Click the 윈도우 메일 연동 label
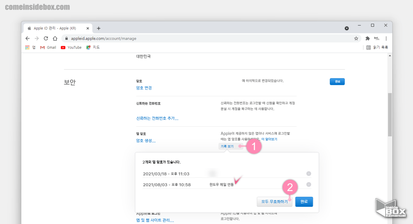413x224 pixels. (221, 185)
